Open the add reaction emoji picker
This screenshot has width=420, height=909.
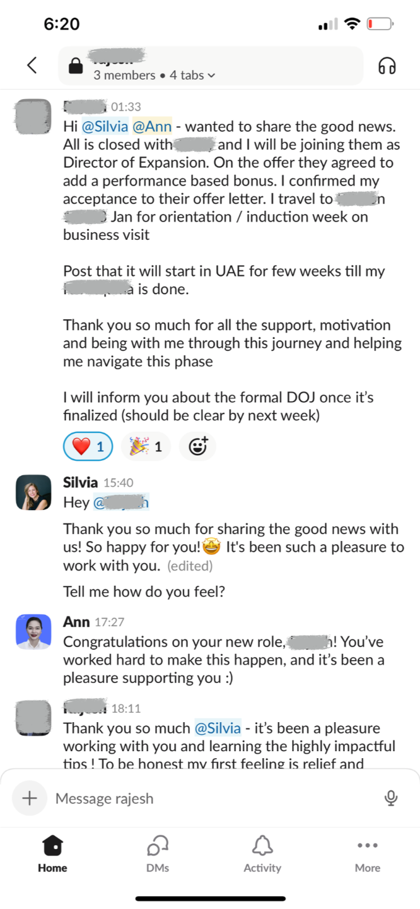click(x=198, y=447)
